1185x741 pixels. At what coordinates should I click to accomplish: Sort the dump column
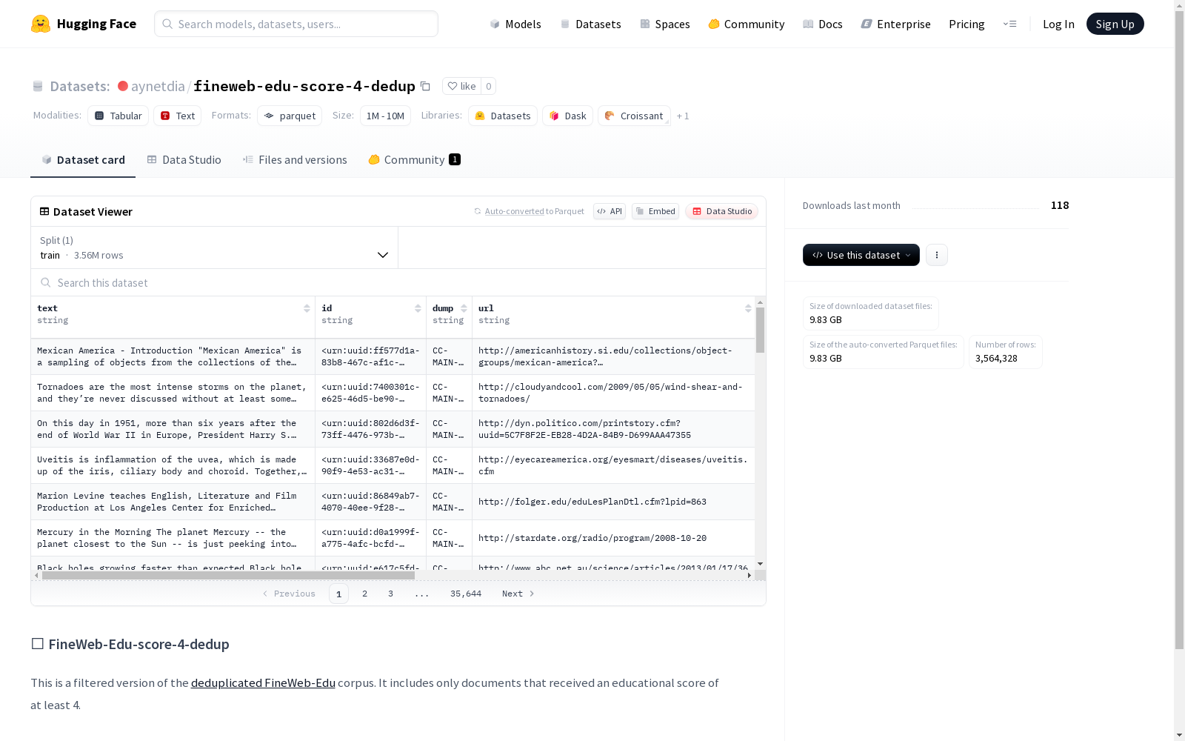pyautogui.click(x=464, y=308)
